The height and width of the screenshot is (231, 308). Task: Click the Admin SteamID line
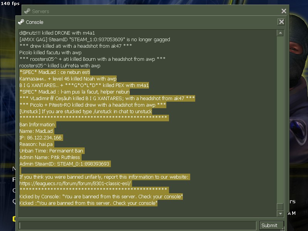click(x=65, y=164)
